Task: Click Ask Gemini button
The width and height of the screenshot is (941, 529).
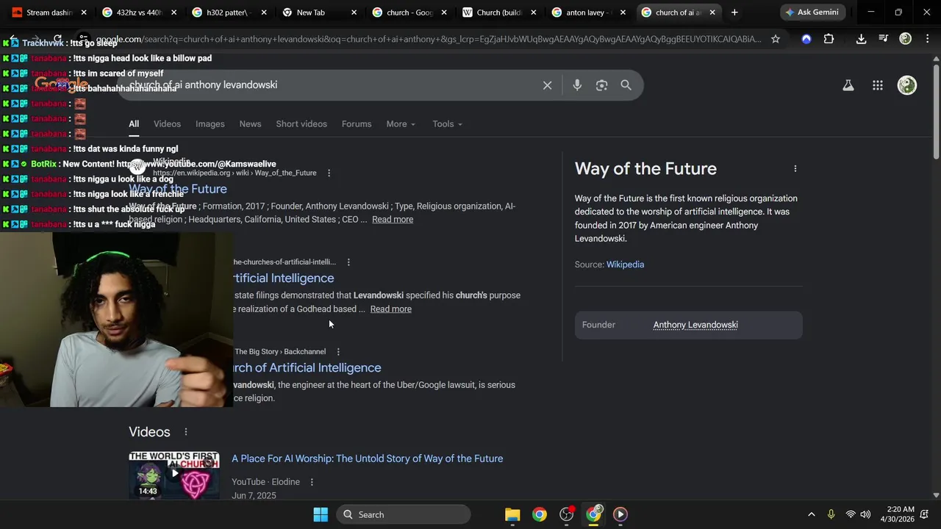Action: pyautogui.click(x=812, y=12)
